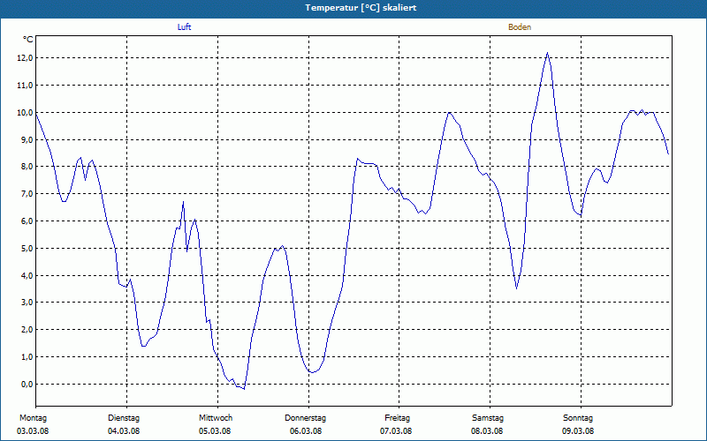Click the 'Luft' legend label

[x=184, y=27]
